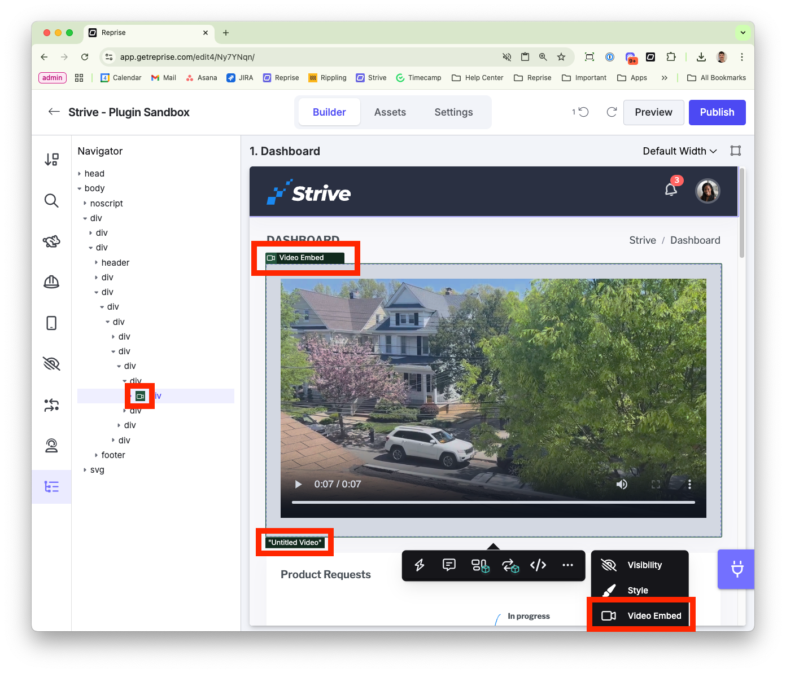Click the replace element toolbar icon

[x=510, y=565]
